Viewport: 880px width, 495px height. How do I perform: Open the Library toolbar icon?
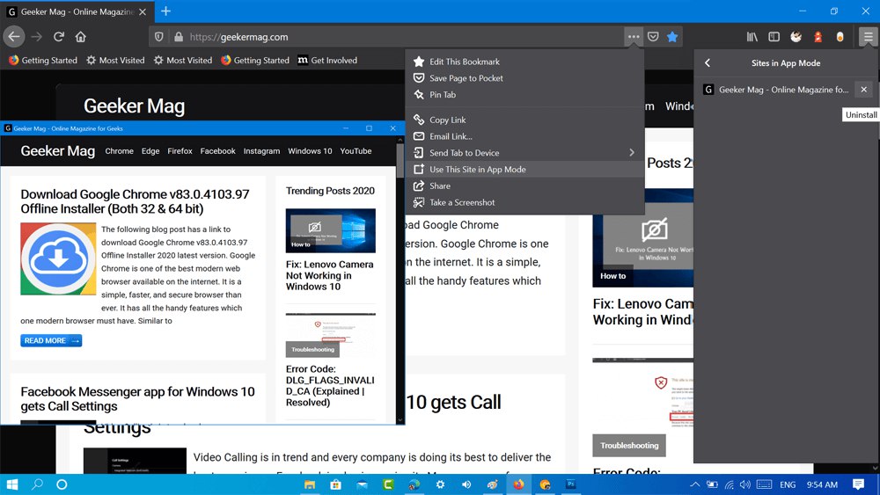pos(752,37)
